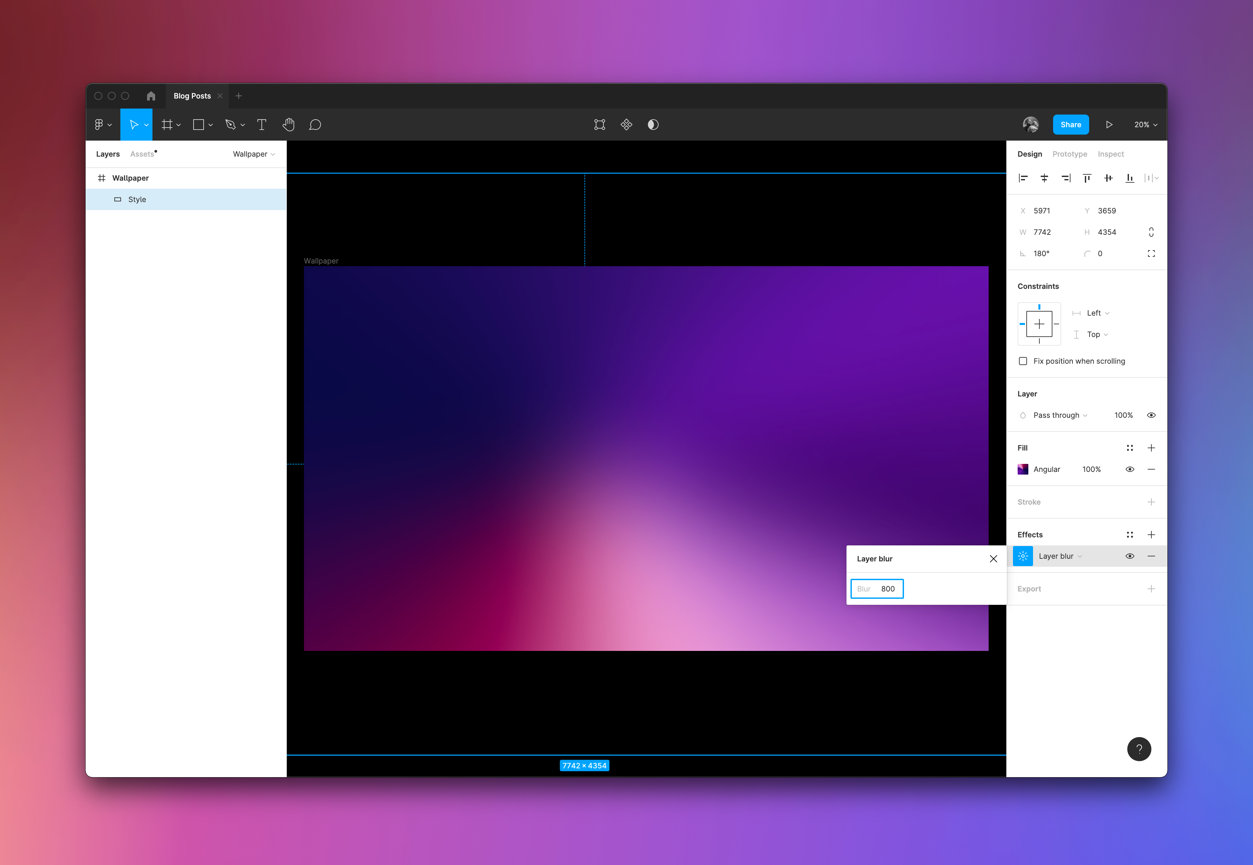
Task: Open the Pen tool
Action: point(231,124)
